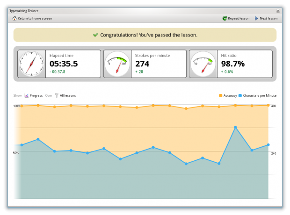
Task: Click the '05:35.5' elapsed time value
Action: [64, 64]
